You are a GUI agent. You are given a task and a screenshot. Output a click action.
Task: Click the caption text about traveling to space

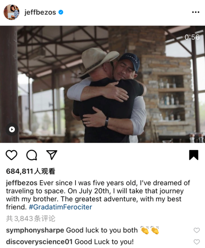click(98, 195)
